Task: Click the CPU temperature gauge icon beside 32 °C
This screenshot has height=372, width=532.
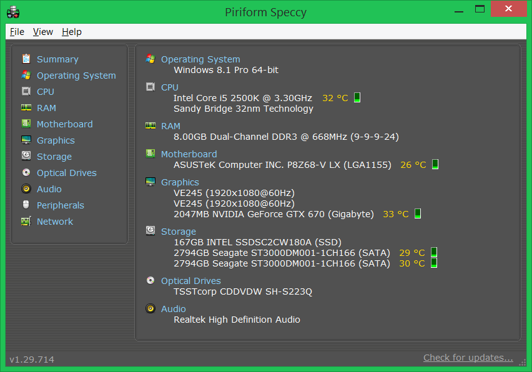Action: tap(357, 97)
